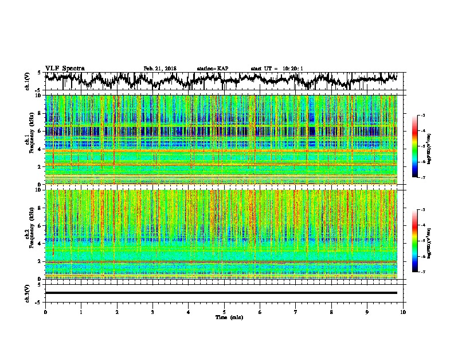Click the ch.2 spectrogram panel
This screenshot has width=454, height=350.
pyautogui.click(x=221, y=234)
